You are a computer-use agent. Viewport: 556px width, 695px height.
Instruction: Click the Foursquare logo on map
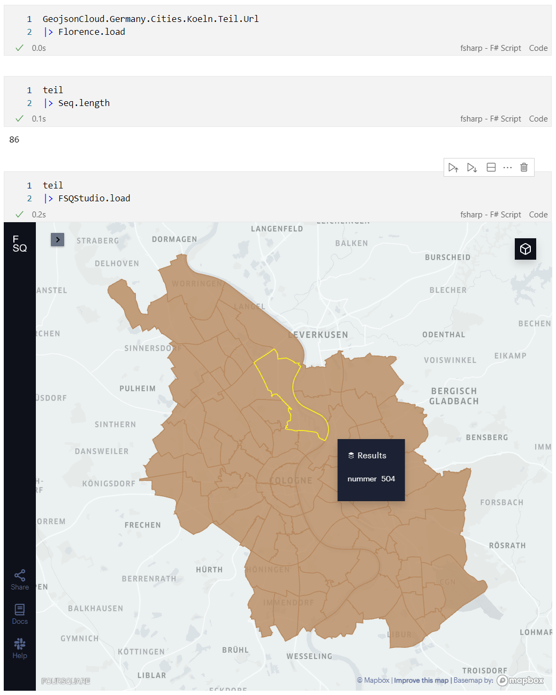point(66,681)
